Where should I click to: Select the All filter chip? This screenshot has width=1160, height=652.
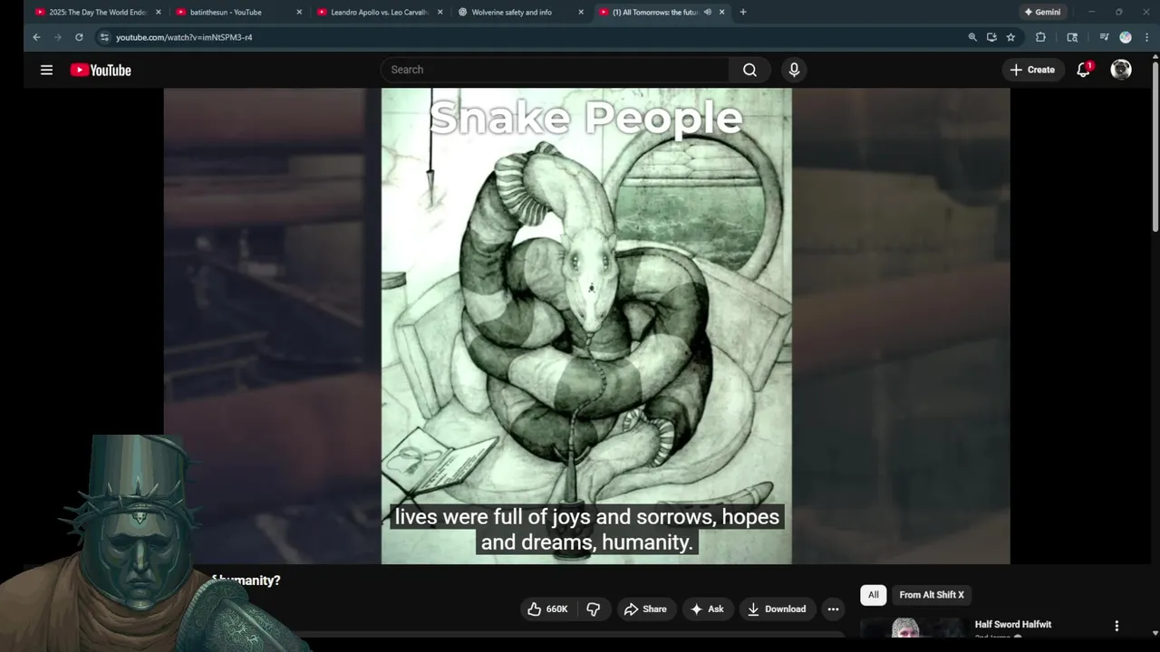[x=874, y=595]
